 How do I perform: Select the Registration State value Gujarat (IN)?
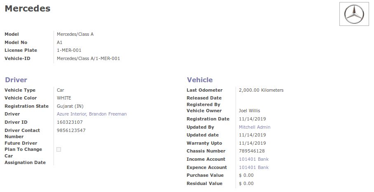(x=70, y=106)
